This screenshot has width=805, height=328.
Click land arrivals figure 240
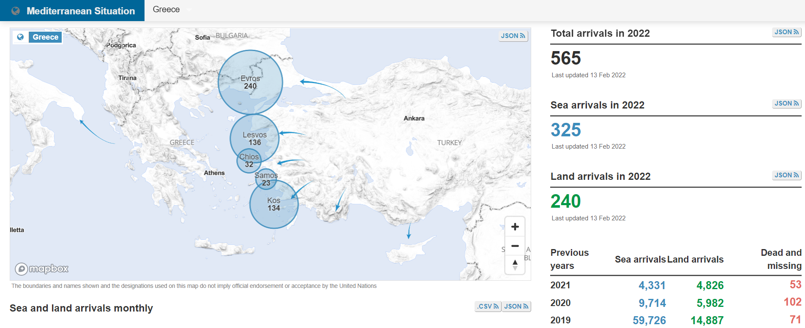566,201
